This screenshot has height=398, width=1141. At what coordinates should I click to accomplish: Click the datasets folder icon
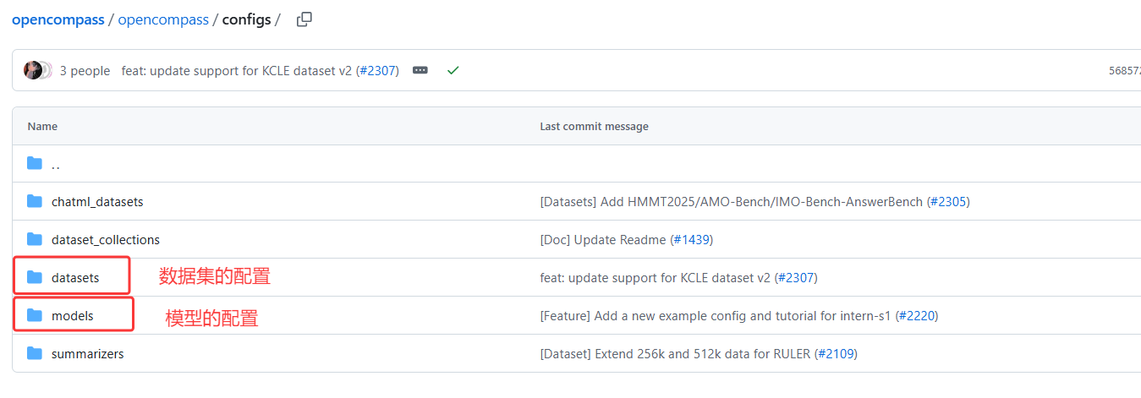coord(35,277)
